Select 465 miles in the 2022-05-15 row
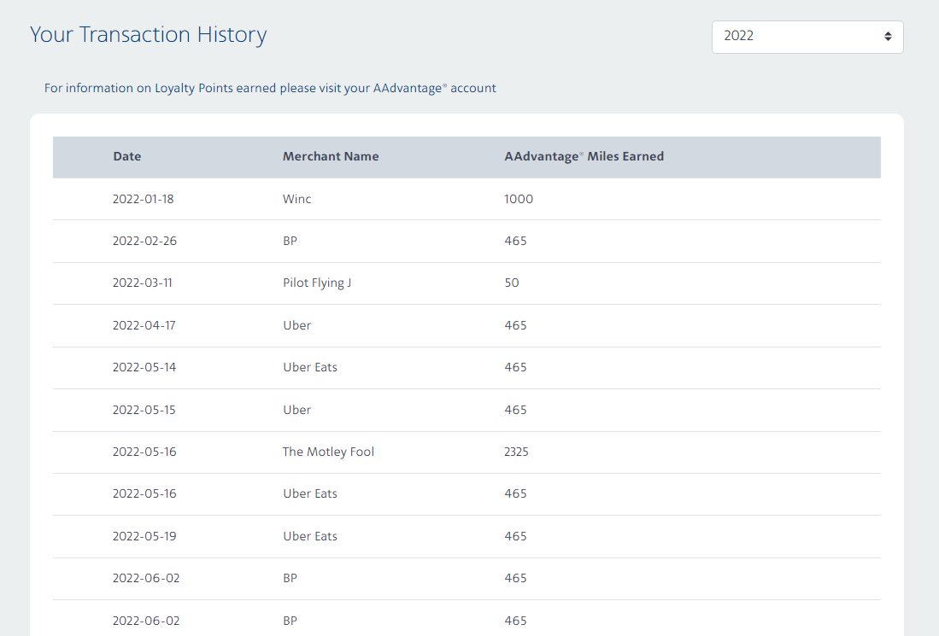 tap(515, 410)
